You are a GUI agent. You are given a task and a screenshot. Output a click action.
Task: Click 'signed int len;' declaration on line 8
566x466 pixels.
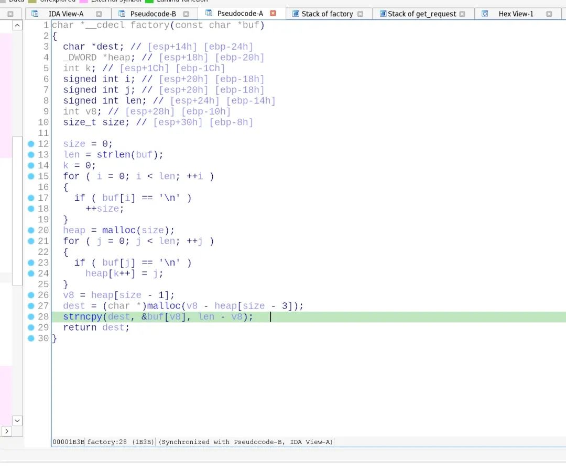click(x=104, y=101)
